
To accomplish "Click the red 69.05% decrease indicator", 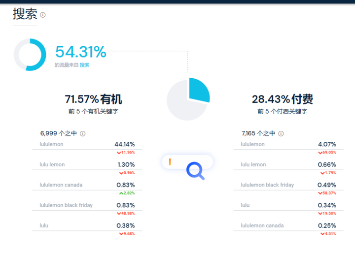I will coord(327,153).
